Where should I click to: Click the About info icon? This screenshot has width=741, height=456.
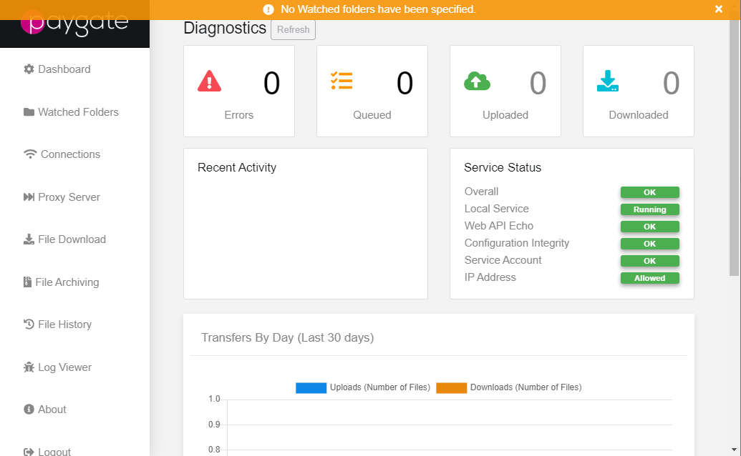click(29, 410)
